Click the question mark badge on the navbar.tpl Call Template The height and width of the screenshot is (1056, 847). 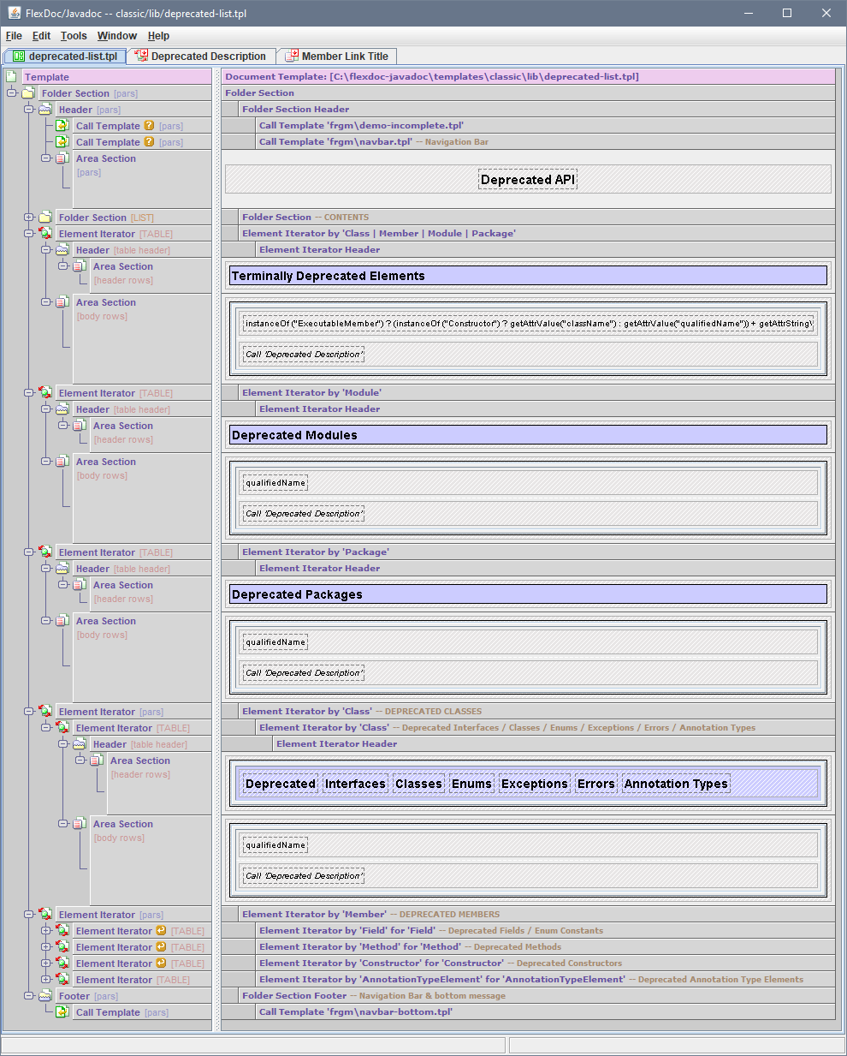[x=149, y=142]
